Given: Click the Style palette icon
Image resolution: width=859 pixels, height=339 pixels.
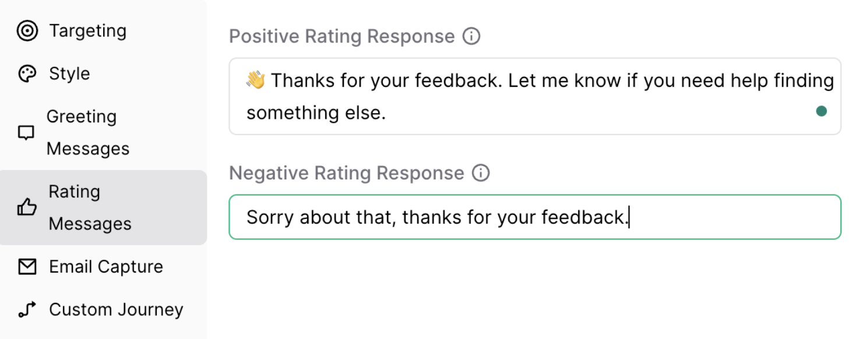Looking at the screenshot, I should pyautogui.click(x=27, y=74).
